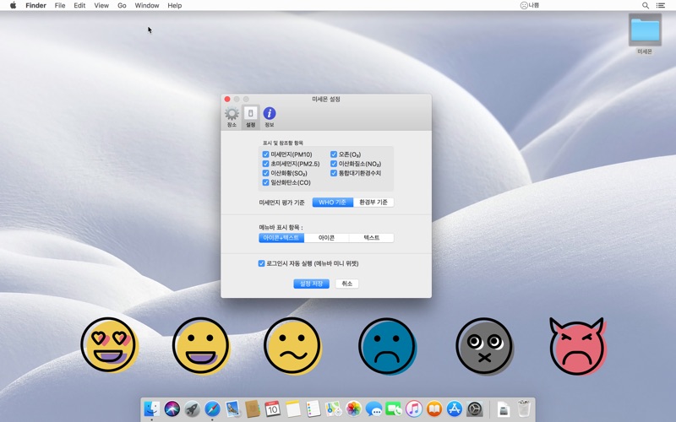Select WHO 기준 standard
676x422 pixels.
point(332,203)
